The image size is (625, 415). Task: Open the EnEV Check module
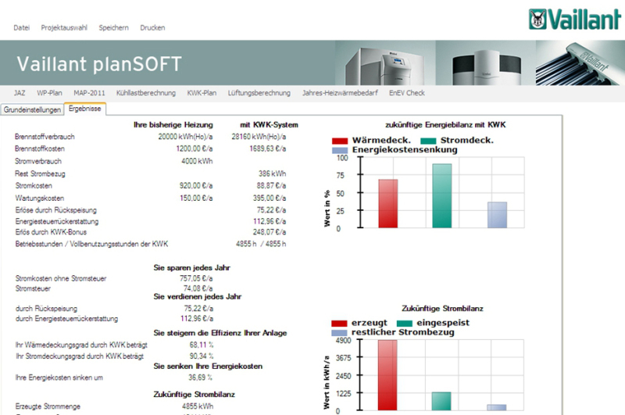point(407,93)
